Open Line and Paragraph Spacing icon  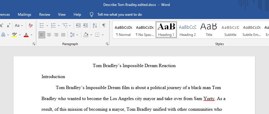point(72,35)
